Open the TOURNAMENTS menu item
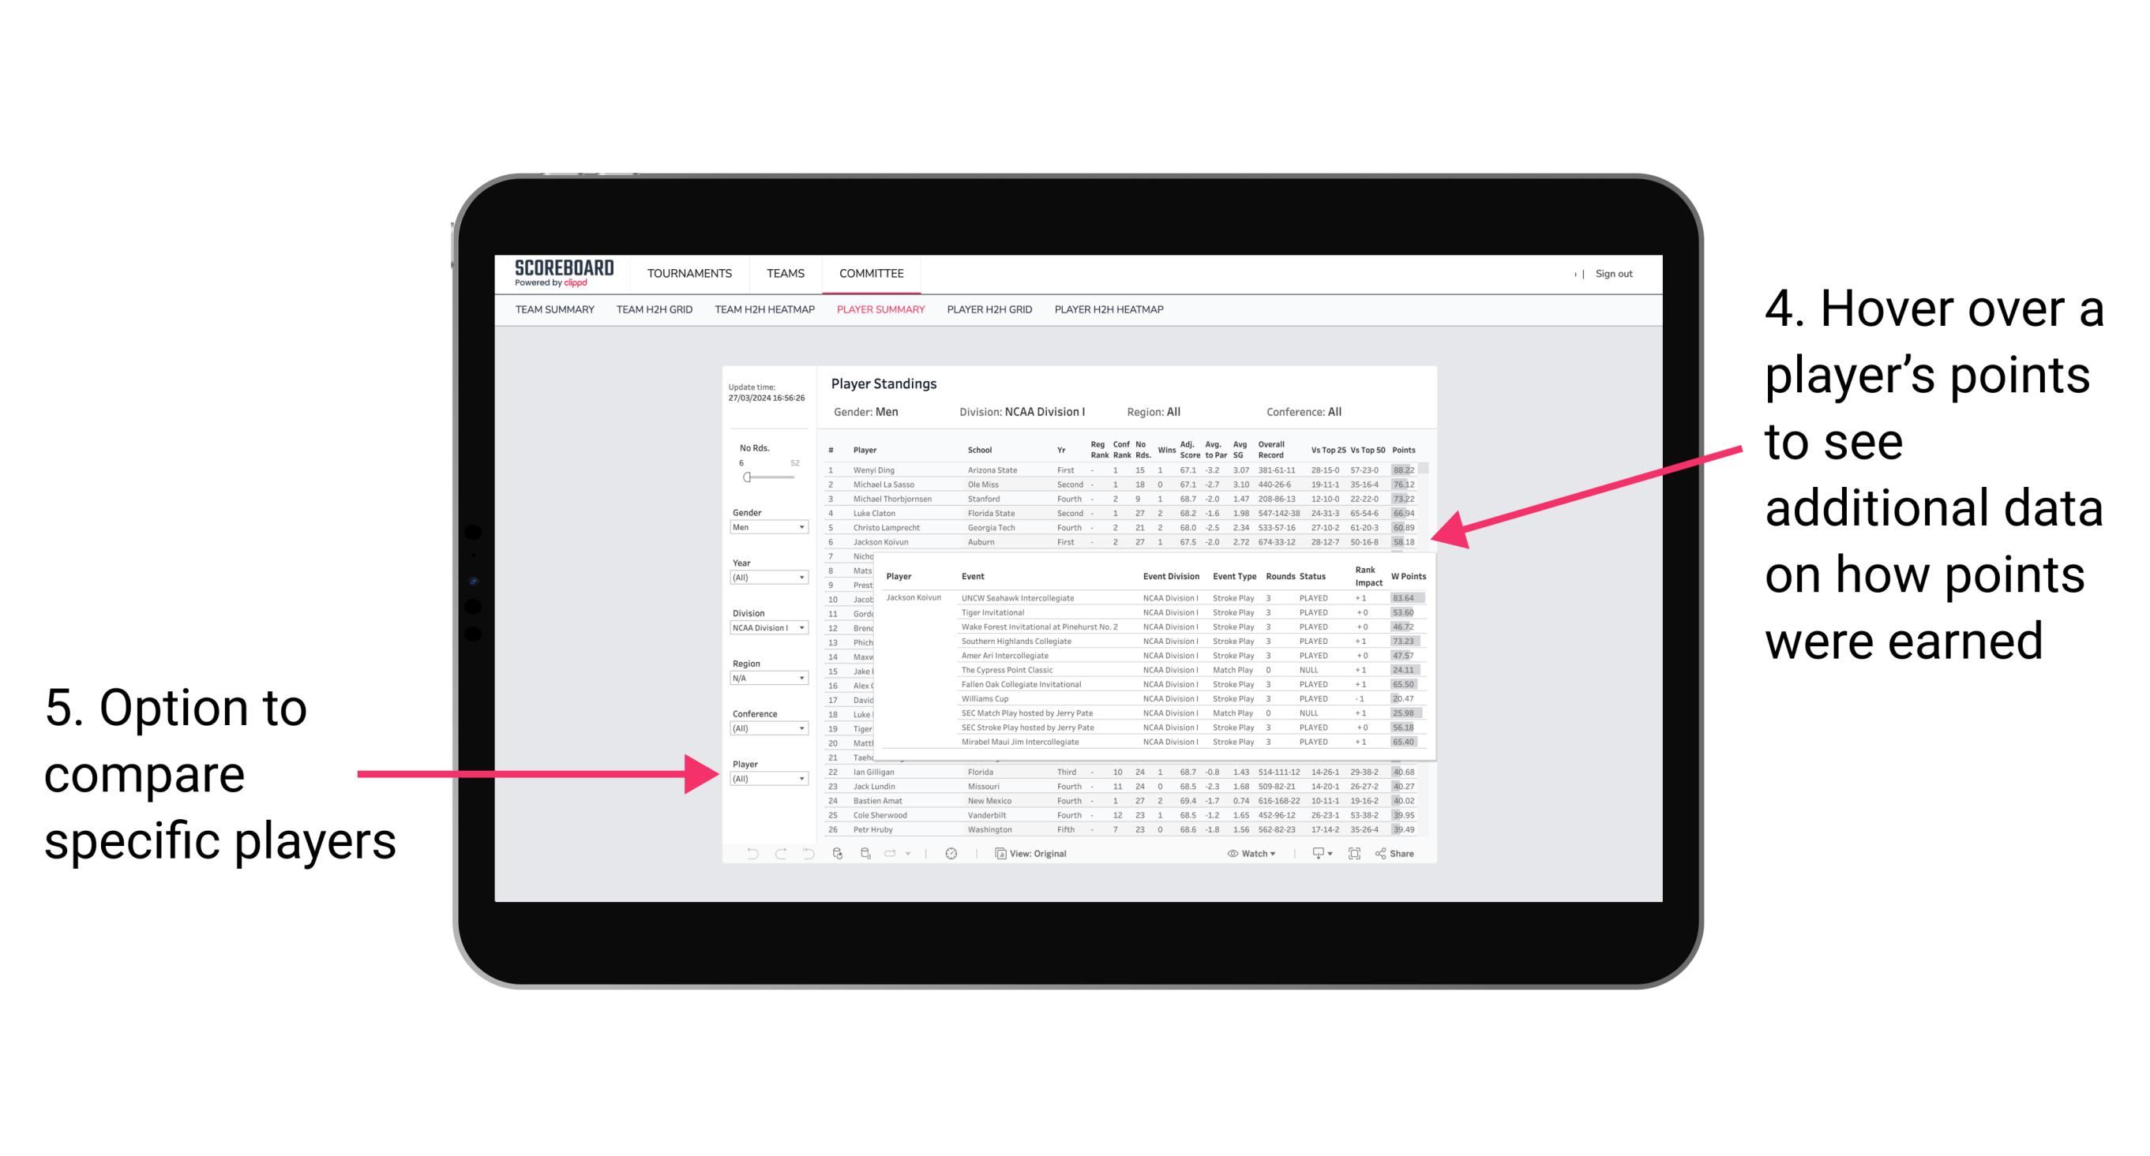Screen dimensions: 2150x1156 (688, 273)
